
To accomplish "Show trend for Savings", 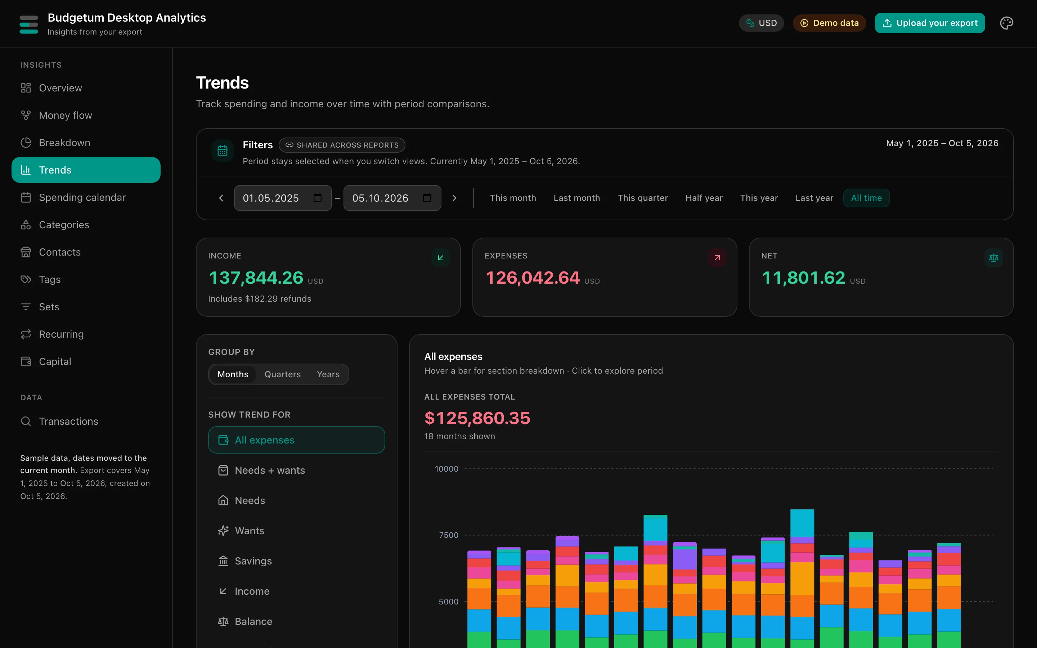I will [297, 561].
